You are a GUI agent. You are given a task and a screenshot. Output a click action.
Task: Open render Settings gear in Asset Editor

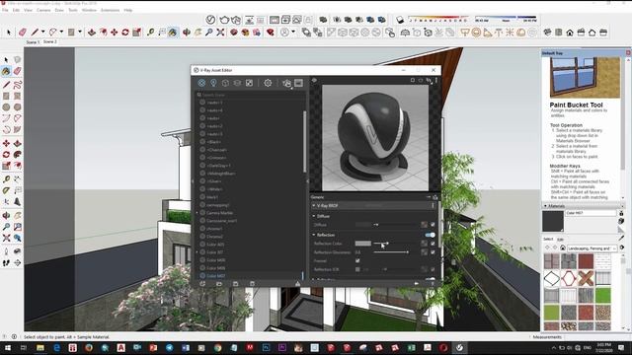[268, 83]
